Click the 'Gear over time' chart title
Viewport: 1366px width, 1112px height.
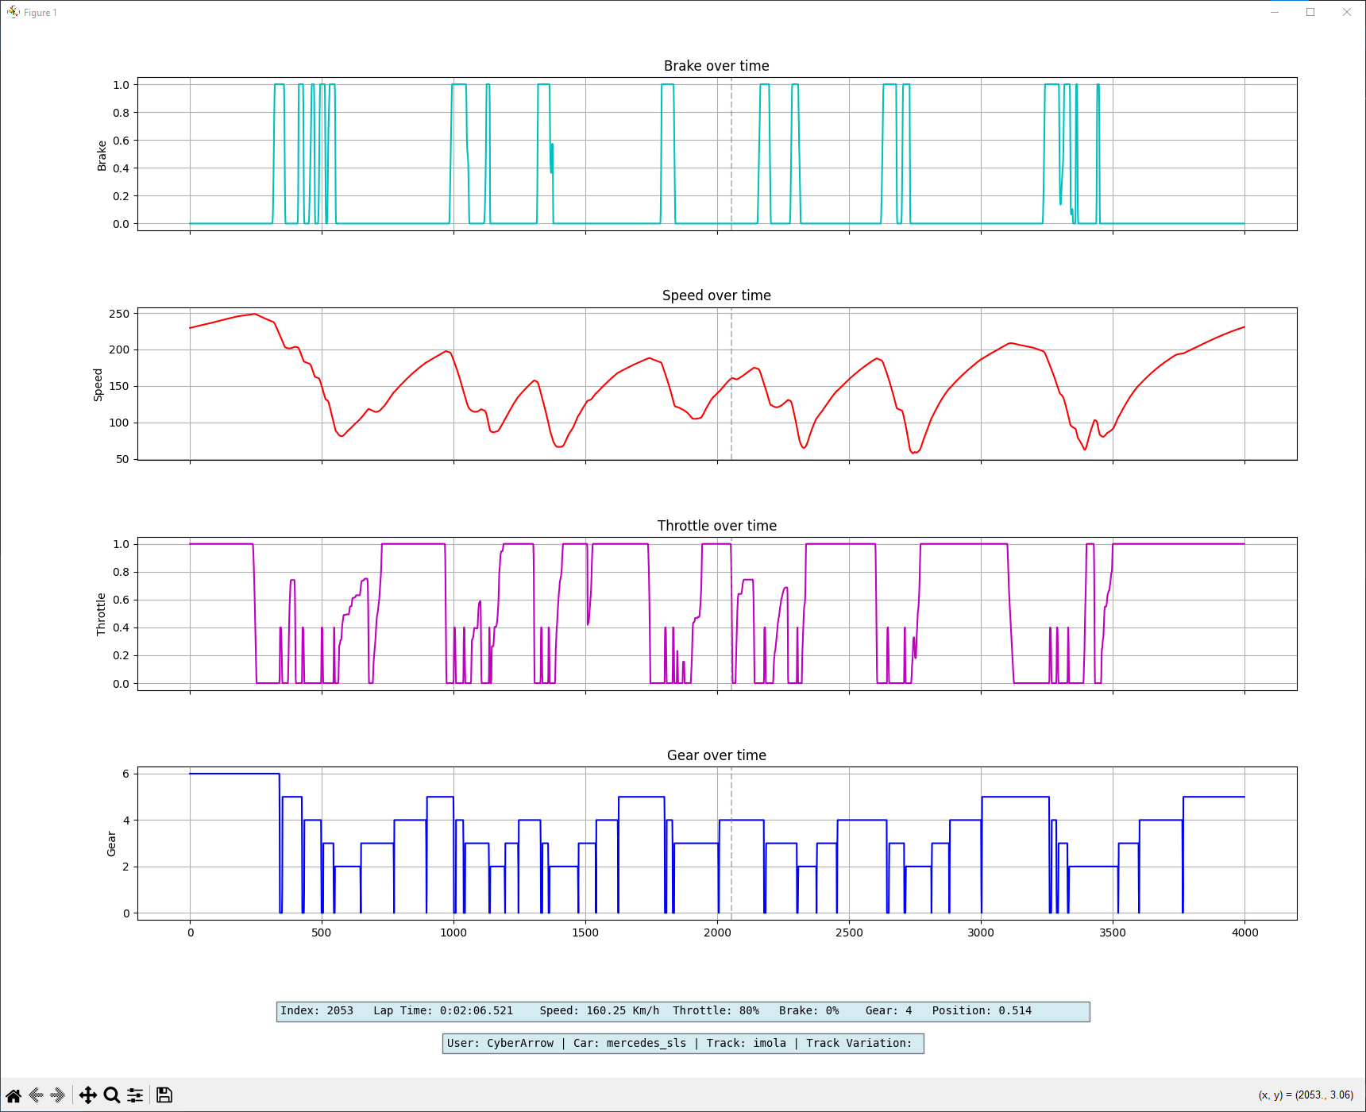(x=716, y=755)
